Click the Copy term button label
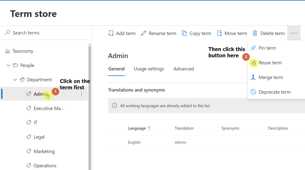Screen dimensions: 305x170 click(x=200, y=33)
